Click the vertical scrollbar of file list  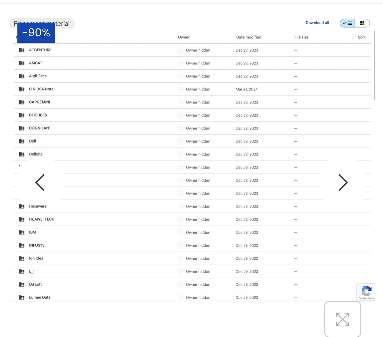coord(374,65)
